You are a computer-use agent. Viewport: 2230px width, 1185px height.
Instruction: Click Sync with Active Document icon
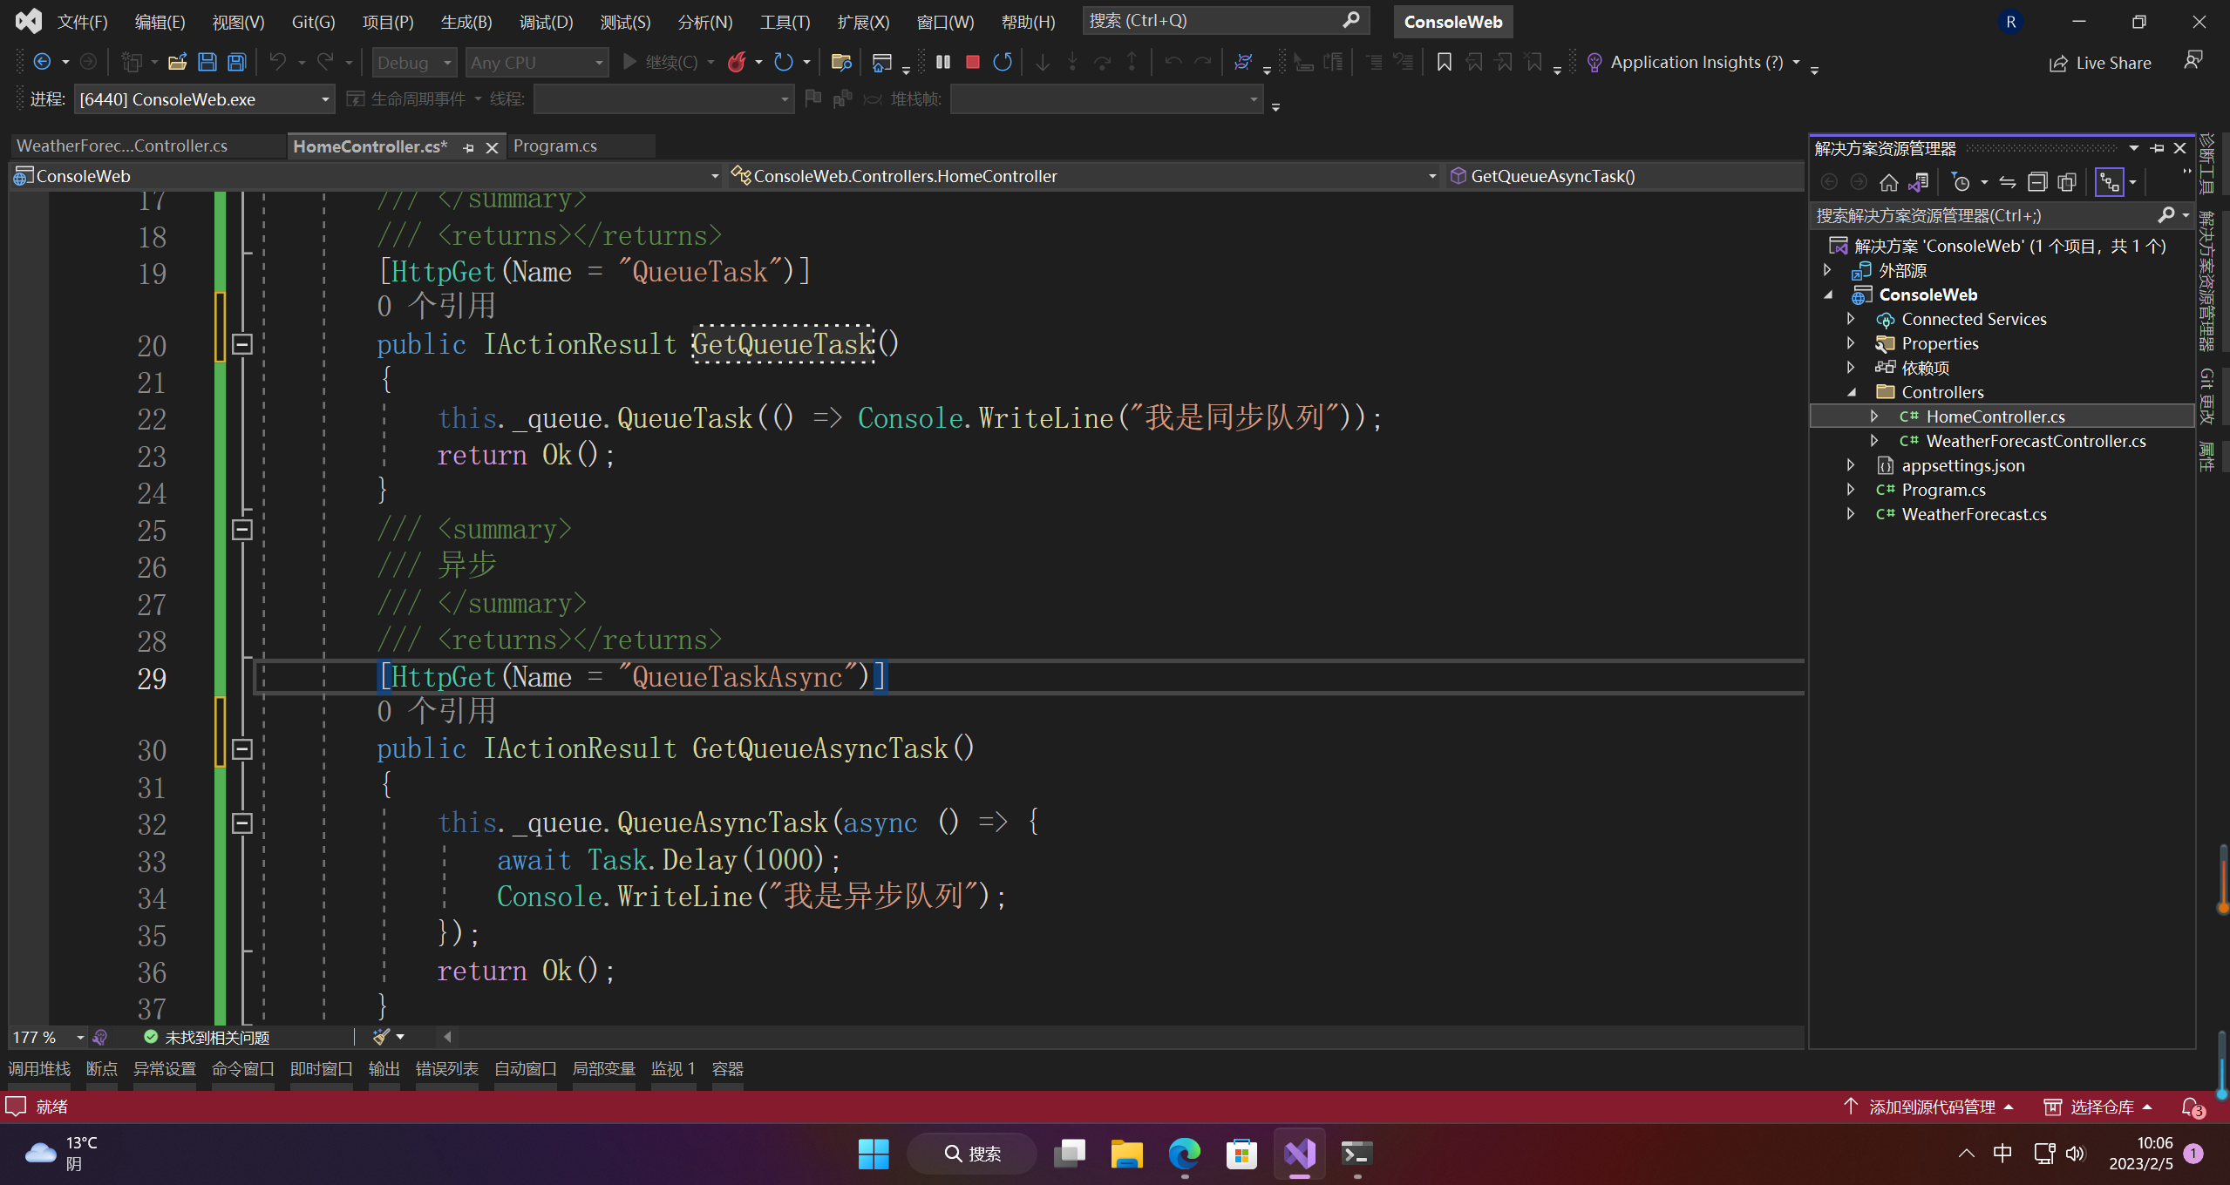pos(2008,182)
